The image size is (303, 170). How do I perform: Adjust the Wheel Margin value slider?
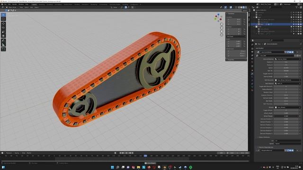point(286,116)
